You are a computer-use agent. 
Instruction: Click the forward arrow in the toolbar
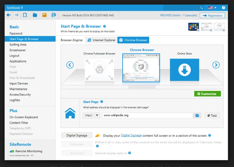17,15
